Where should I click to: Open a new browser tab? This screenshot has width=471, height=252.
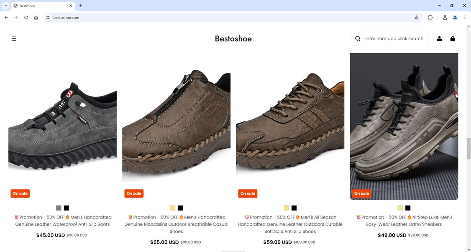[81, 5]
